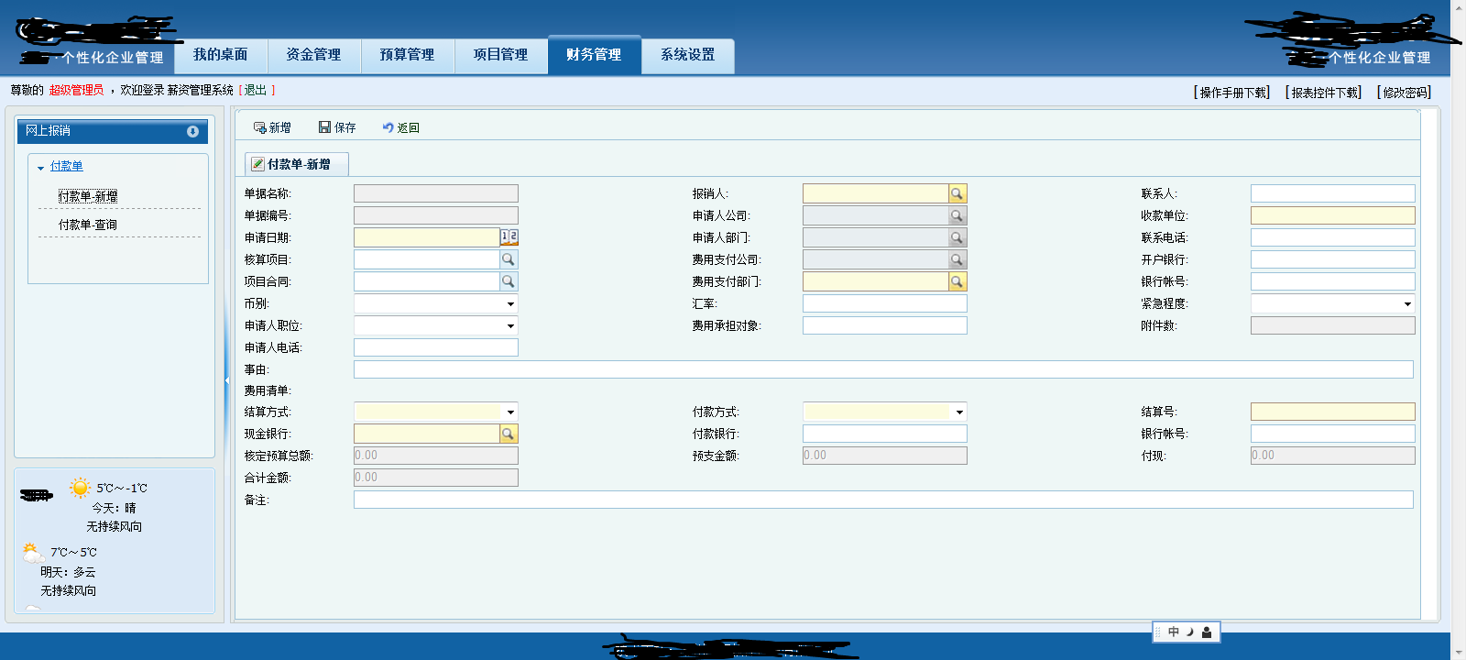Image resolution: width=1466 pixels, height=660 pixels.
Task: Switch to the 项目管理 tab
Action: point(501,55)
